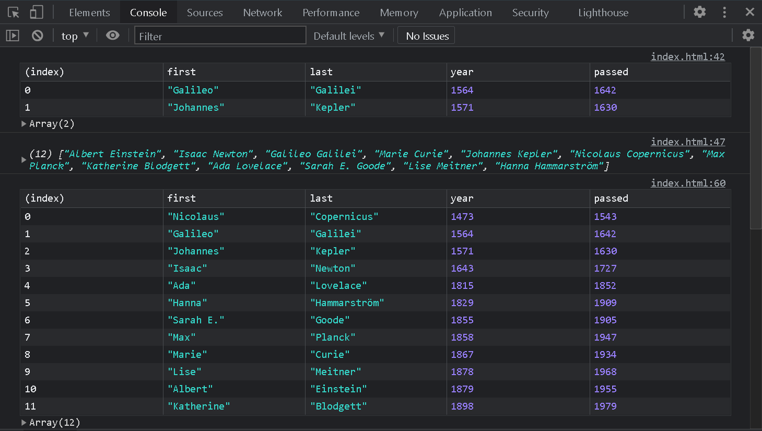The height and width of the screenshot is (431, 762).
Task: Switch to the Network tab
Action: (x=262, y=13)
